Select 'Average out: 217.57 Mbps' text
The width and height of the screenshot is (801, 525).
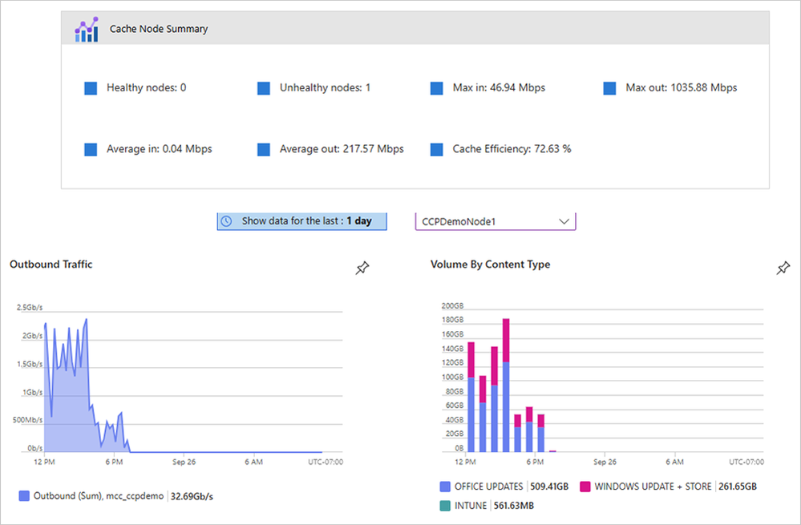[x=342, y=149]
